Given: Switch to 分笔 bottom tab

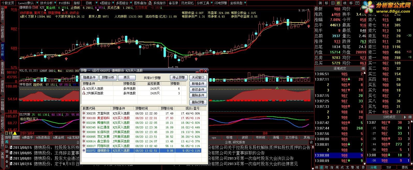Looking at the screenshot, I should tap(373, 167).
